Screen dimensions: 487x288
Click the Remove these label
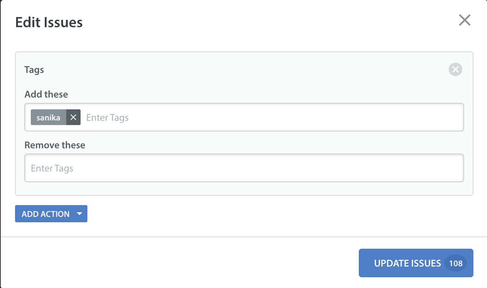55,145
